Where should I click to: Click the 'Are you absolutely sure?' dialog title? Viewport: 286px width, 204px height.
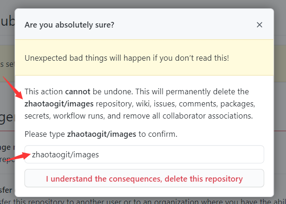click(69, 25)
